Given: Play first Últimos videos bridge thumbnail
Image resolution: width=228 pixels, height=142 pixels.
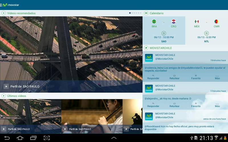Looking at the screenshot, I should (x=4, y=129).
